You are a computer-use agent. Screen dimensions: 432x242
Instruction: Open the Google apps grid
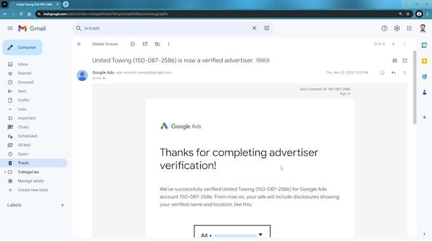(x=409, y=29)
